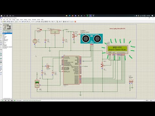Screen dimensions: 155x116
Task: Select the Selection mode arrow tool
Action: click(x=1, y=24)
